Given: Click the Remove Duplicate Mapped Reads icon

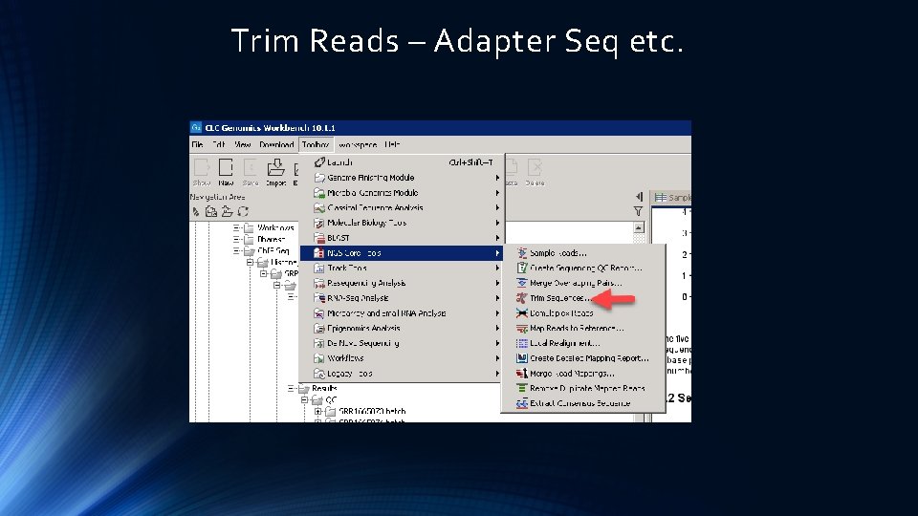Looking at the screenshot, I should click(522, 388).
